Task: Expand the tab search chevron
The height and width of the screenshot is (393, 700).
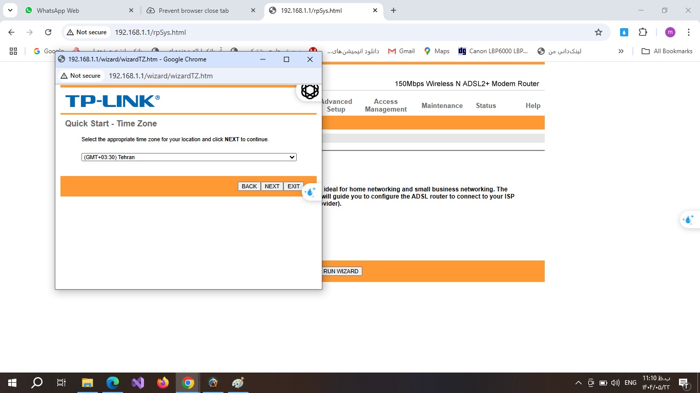Action: tap(10, 10)
